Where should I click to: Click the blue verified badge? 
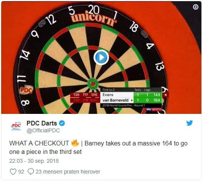(x=62, y=123)
